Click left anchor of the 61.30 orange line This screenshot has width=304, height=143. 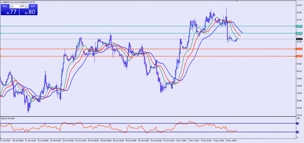click(x=1, y=49)
